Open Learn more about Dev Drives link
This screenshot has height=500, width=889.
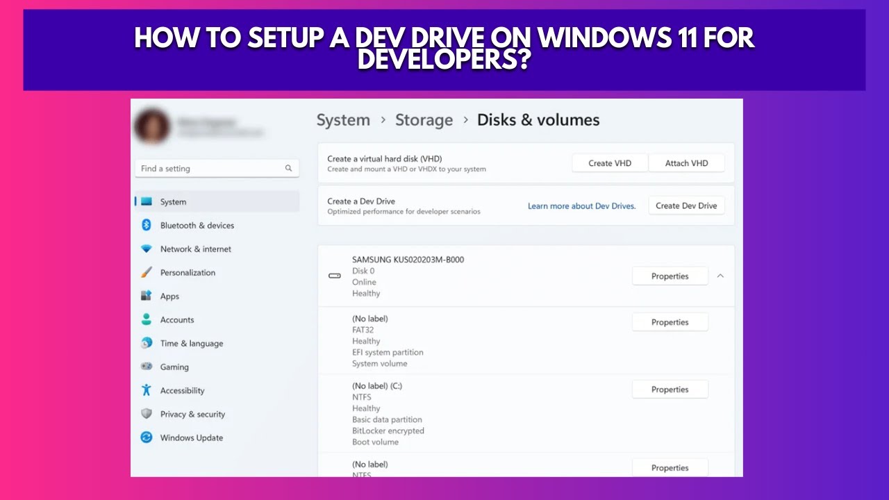point(582,206)
